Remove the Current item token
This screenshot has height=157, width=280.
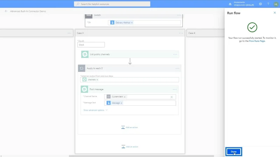[125, 97]
